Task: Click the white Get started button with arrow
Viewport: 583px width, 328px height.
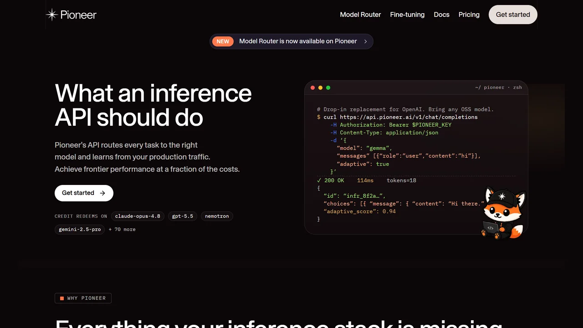Action: coord(84,193)
